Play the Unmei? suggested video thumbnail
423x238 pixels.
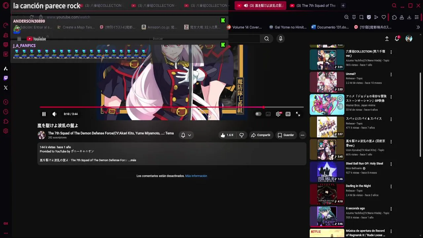click(327, 82)
